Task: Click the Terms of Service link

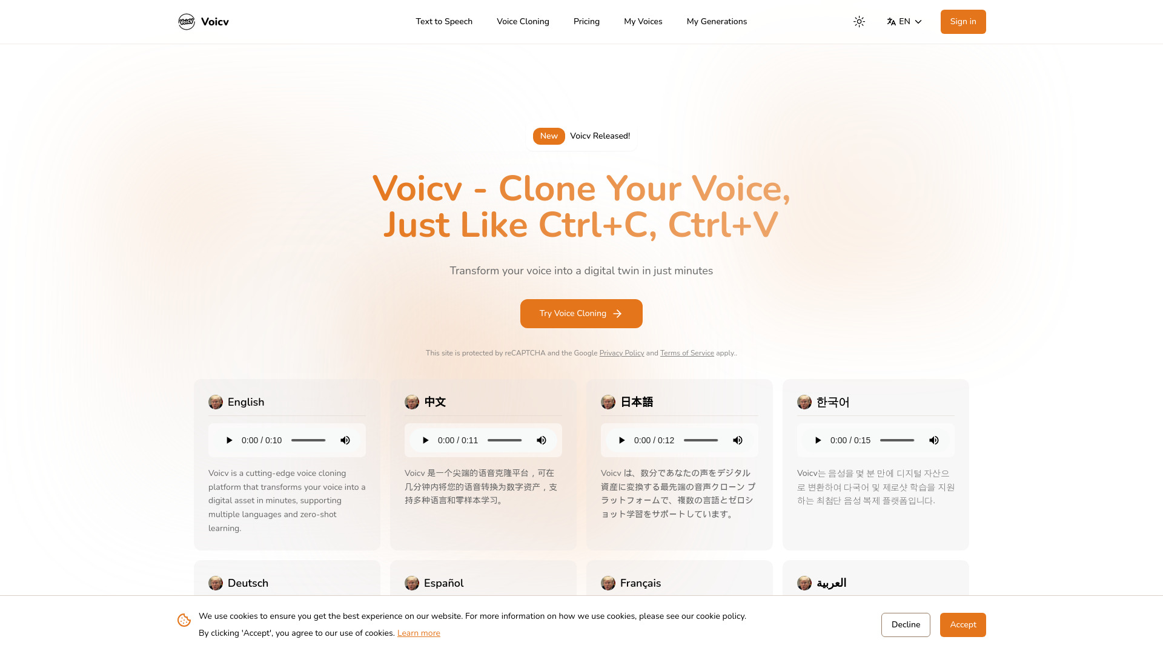Action: pyautogui.click(x=687, y=353)
